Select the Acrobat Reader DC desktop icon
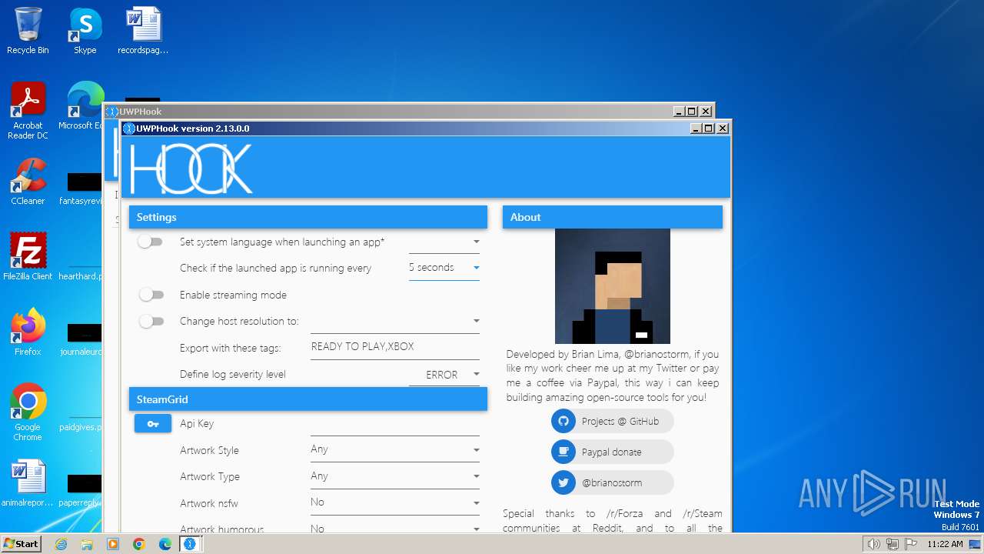This screenshot has width=984, height=554. pos(28,111)
